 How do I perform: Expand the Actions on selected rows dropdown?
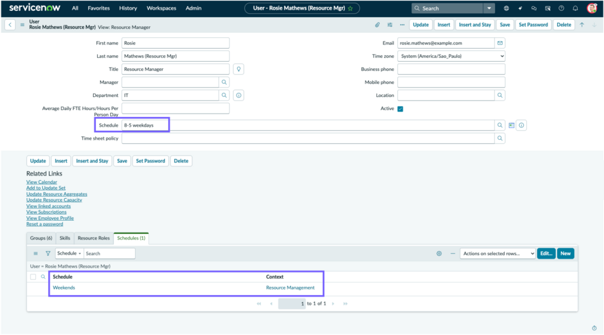tap(497, 254)
